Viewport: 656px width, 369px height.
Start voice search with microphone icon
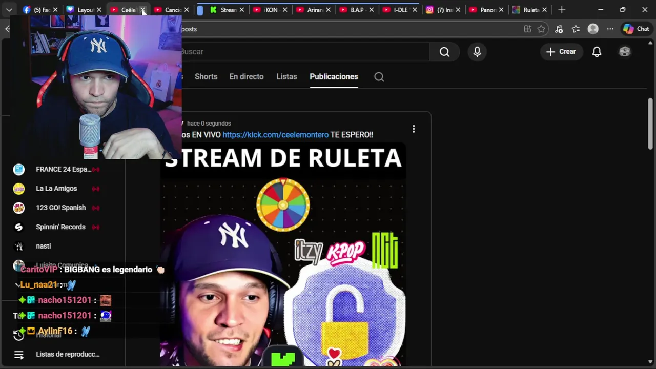tap(477, 52)
